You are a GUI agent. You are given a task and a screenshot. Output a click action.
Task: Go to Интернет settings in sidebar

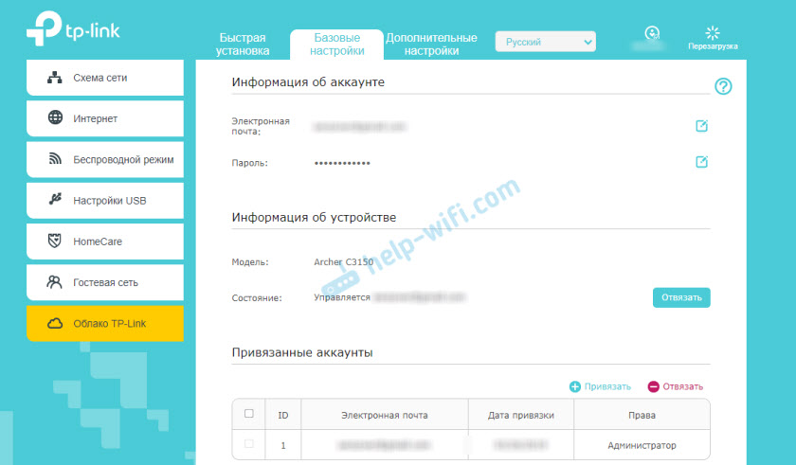point(104,118)
